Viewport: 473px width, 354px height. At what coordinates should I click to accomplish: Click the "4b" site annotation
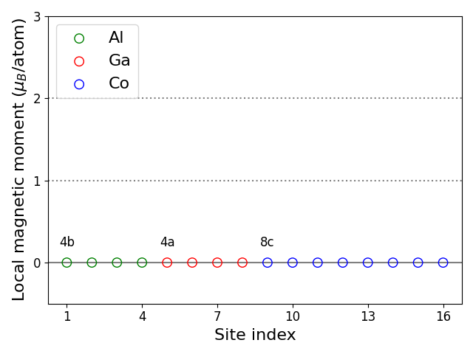(67, 243)
